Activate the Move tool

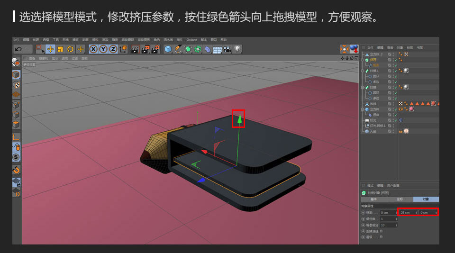coord(50,49)
